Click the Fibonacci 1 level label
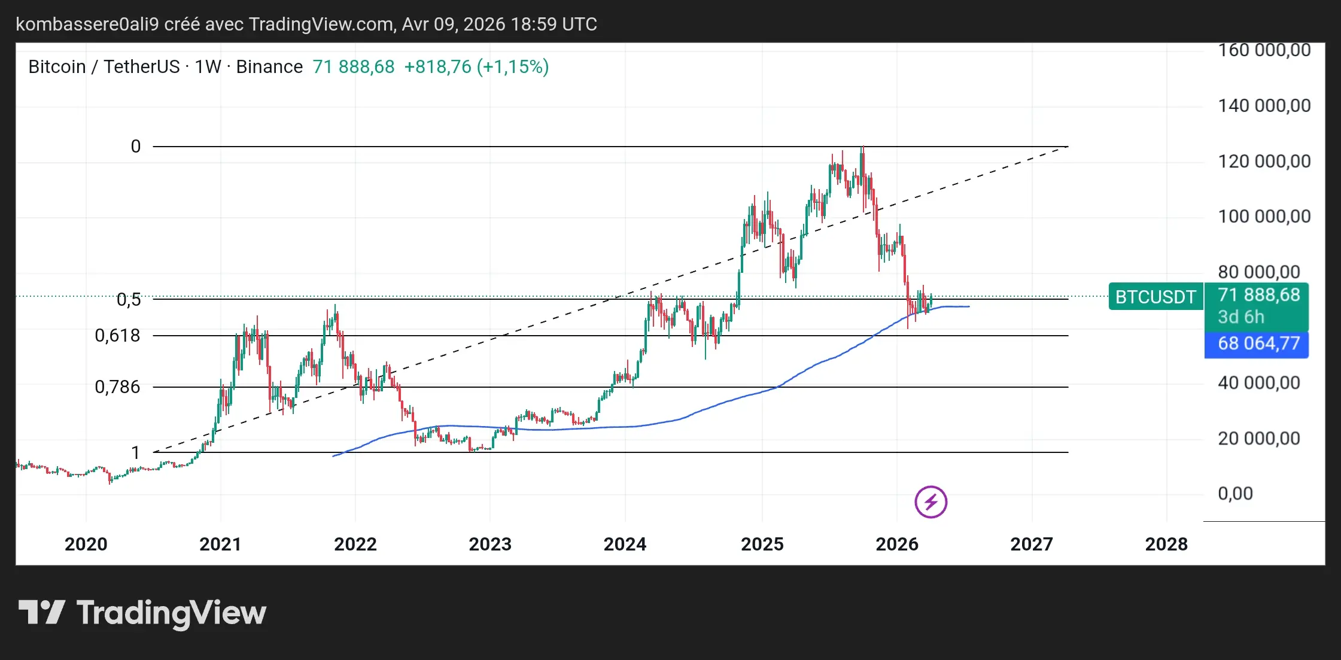Viewport: 1341px width, 660px height. [x=136, y=453]
